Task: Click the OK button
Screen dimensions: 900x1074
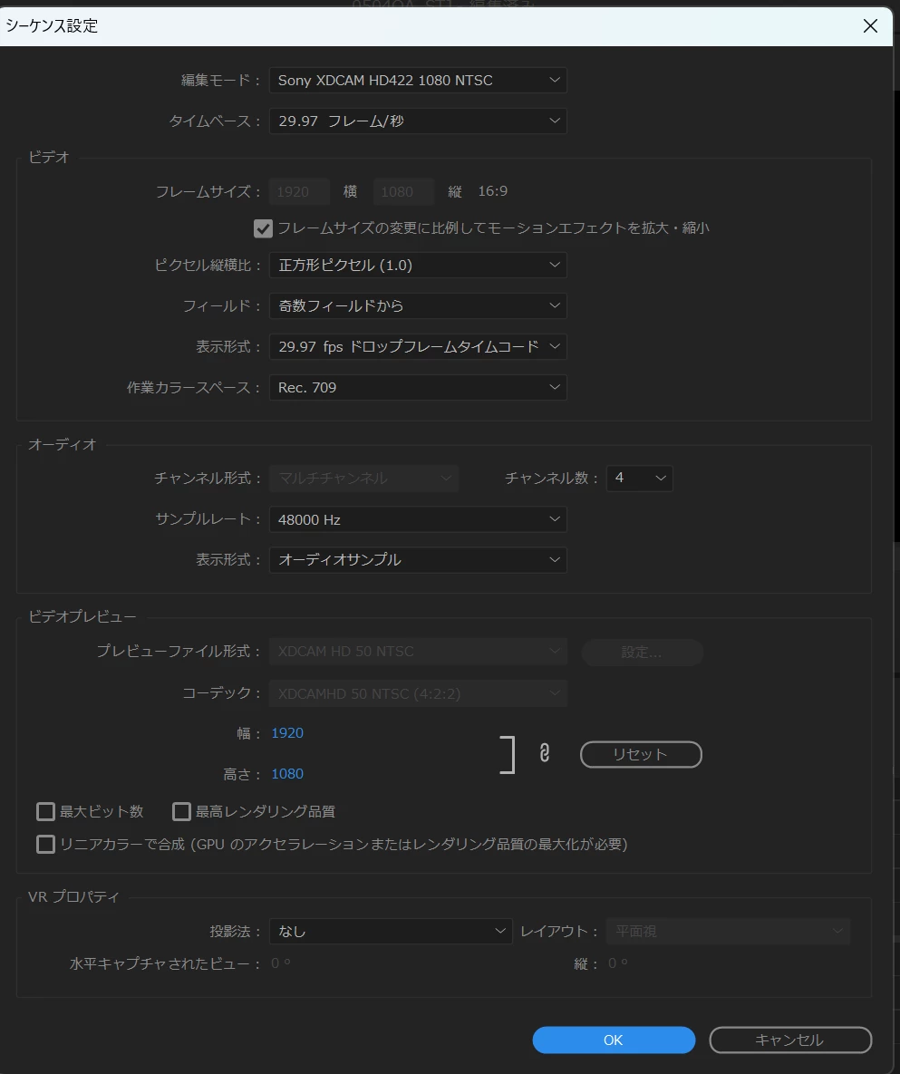Action: [614, 1040]
